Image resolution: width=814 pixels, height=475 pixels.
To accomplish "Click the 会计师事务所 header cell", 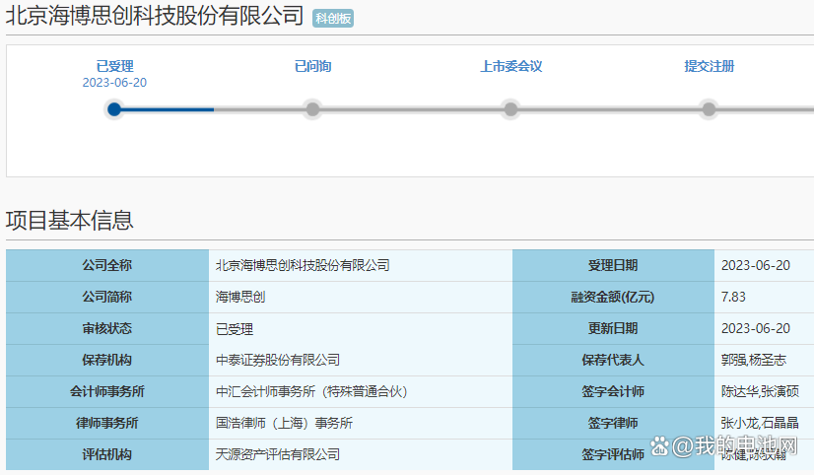I will [x=107, y=392].
